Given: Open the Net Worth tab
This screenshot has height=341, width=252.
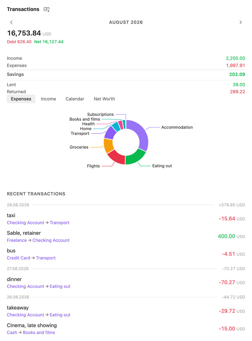Looking at the screenshot, I should pyautogui.click(x=104, y=99).
